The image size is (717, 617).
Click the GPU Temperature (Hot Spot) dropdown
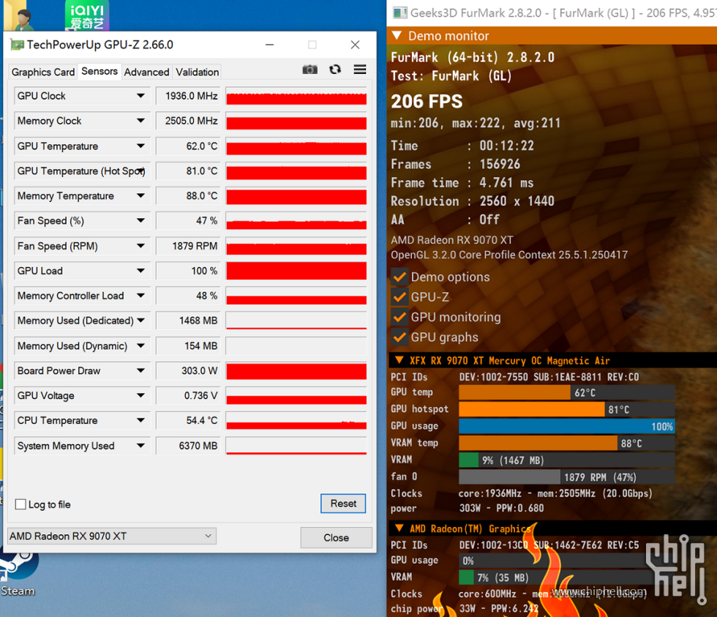click(142, 171)
